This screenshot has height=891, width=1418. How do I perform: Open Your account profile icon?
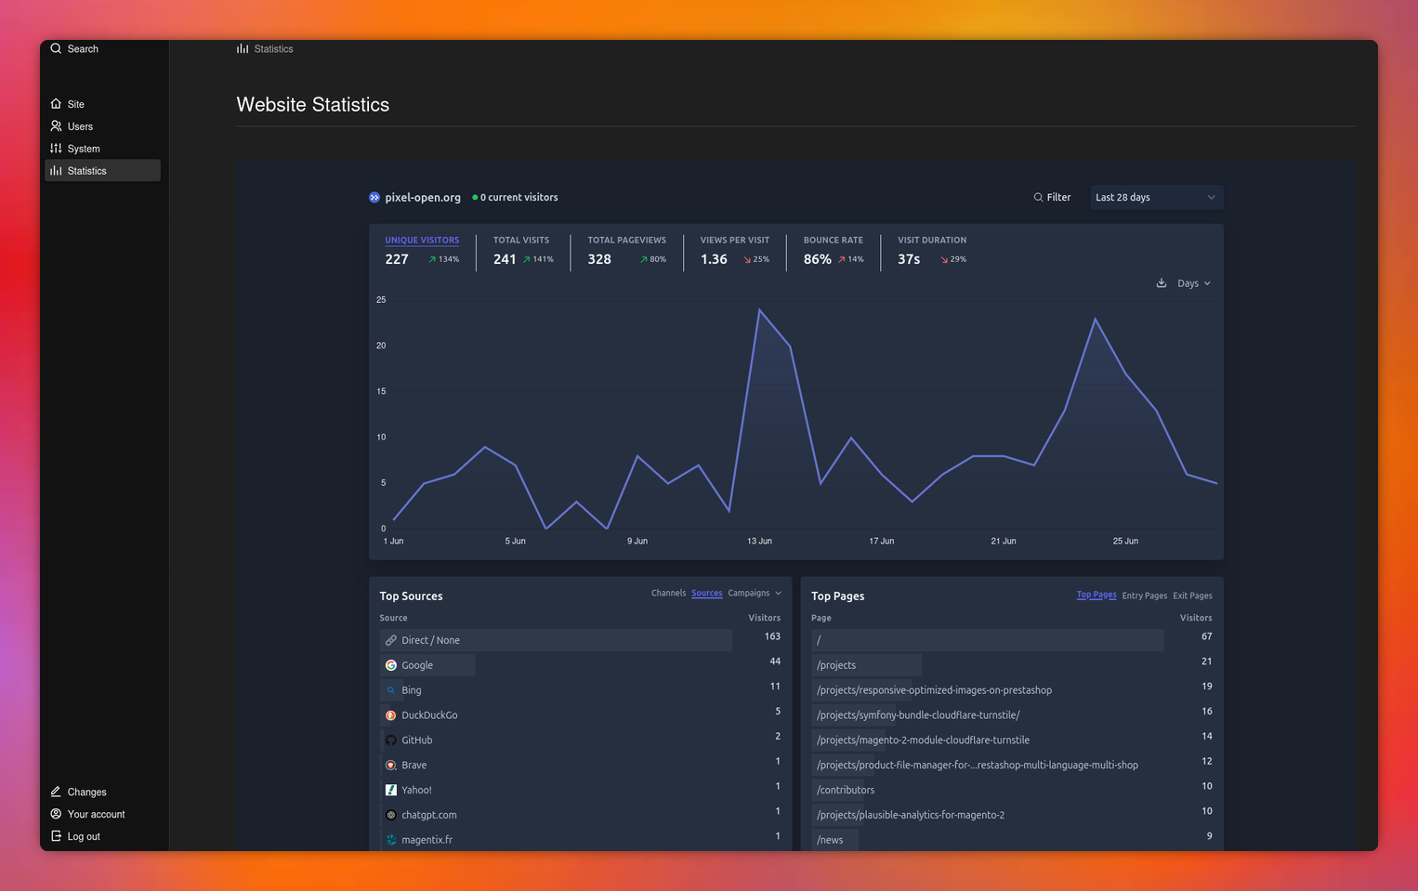pos(56,814)
